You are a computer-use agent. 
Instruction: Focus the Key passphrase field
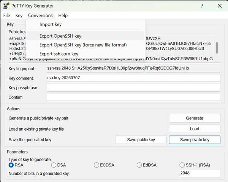133,88
